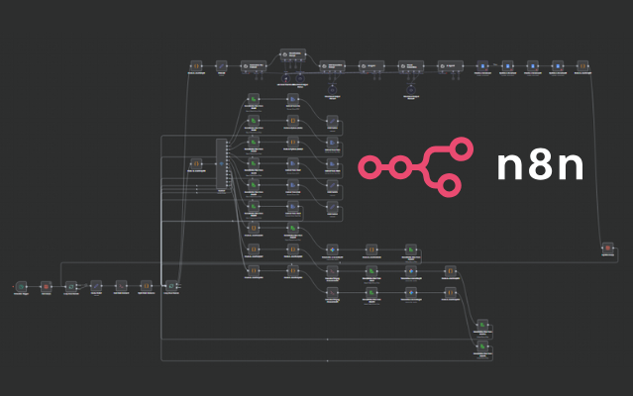633x396 pixels.
Task: Select the red node at far right edge
Action: pyautogui.click(x=608, y=247)
